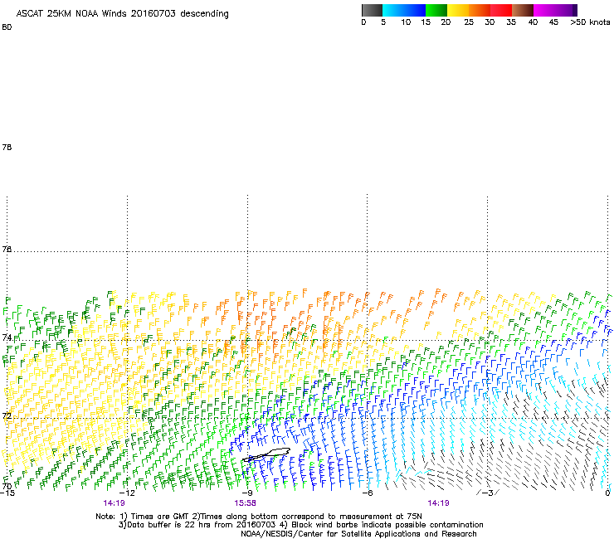Screen dimensions: 614x539
Task: Click the latitude label "76"
Action: point(7,249)
